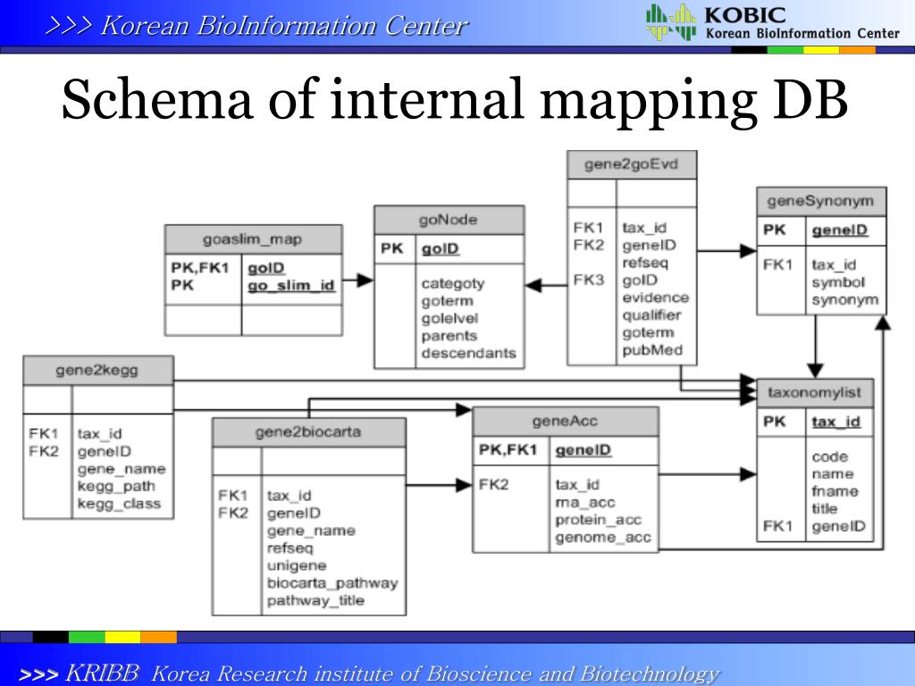Click "descendants" field in goNode
915x686 pixels.
point(468,354)
